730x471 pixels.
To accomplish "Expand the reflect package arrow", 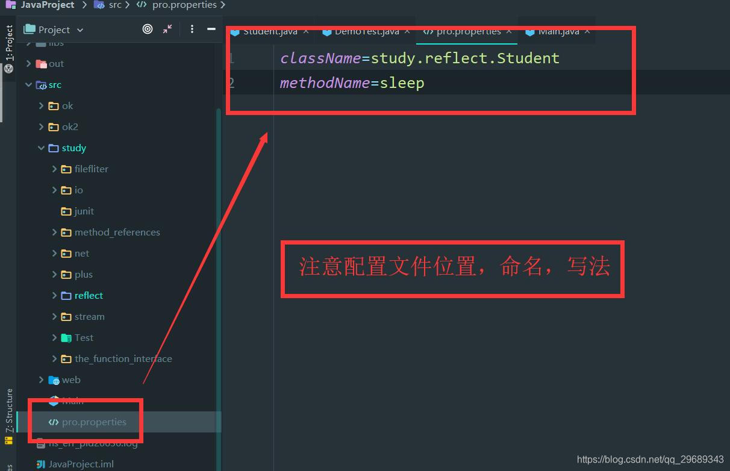I will pos(54,295).
